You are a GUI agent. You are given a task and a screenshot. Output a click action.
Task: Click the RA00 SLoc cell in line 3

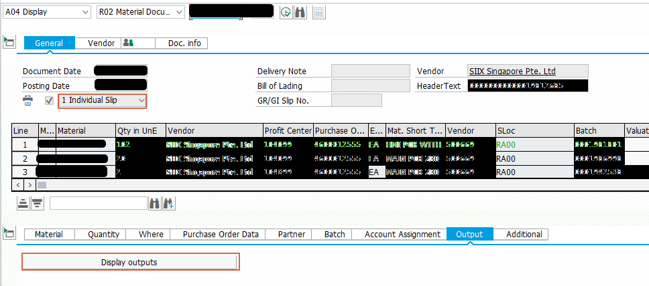[x=535, y=172]
